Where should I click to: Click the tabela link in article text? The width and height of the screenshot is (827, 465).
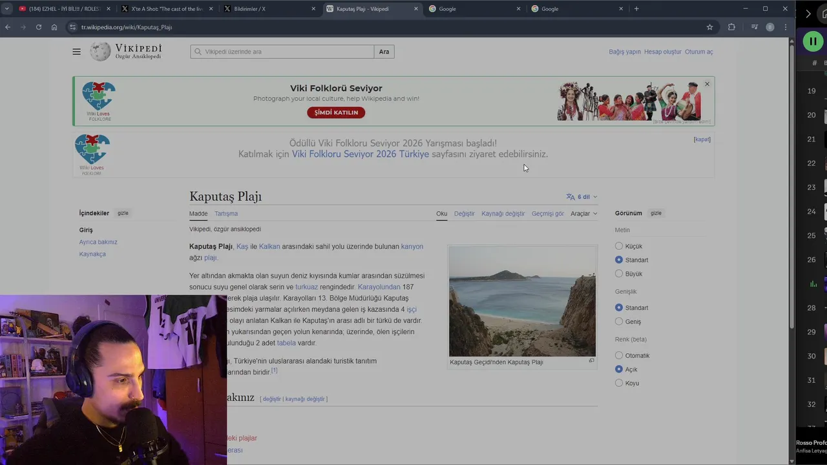tap(286, 343)
